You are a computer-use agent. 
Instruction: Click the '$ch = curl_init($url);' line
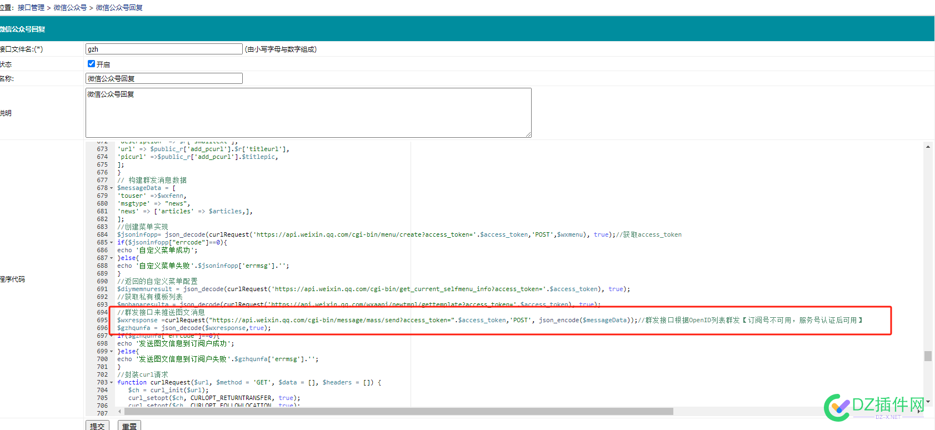168,390
